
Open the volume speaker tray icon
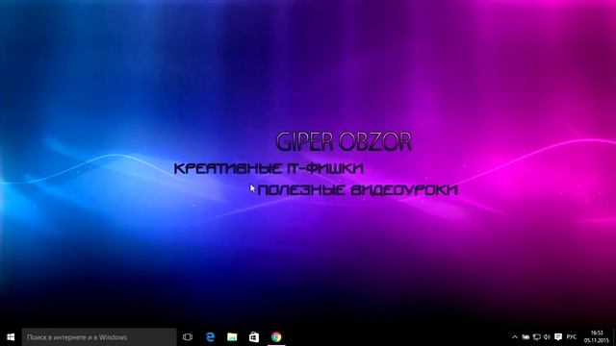point(547,337)
